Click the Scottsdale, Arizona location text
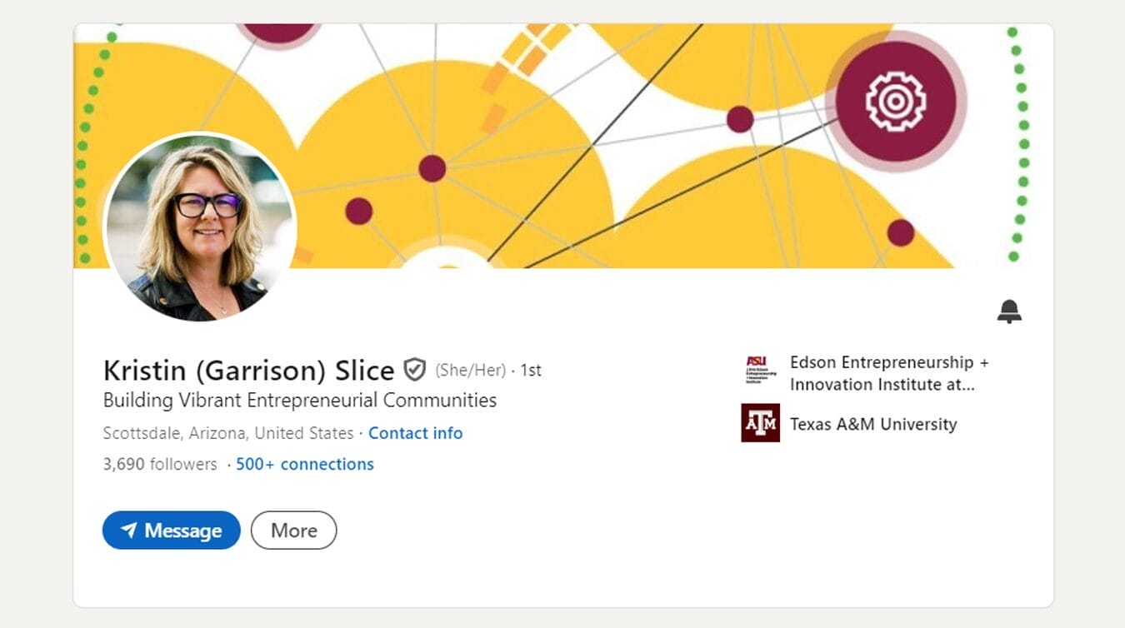 tap(228, 433)
